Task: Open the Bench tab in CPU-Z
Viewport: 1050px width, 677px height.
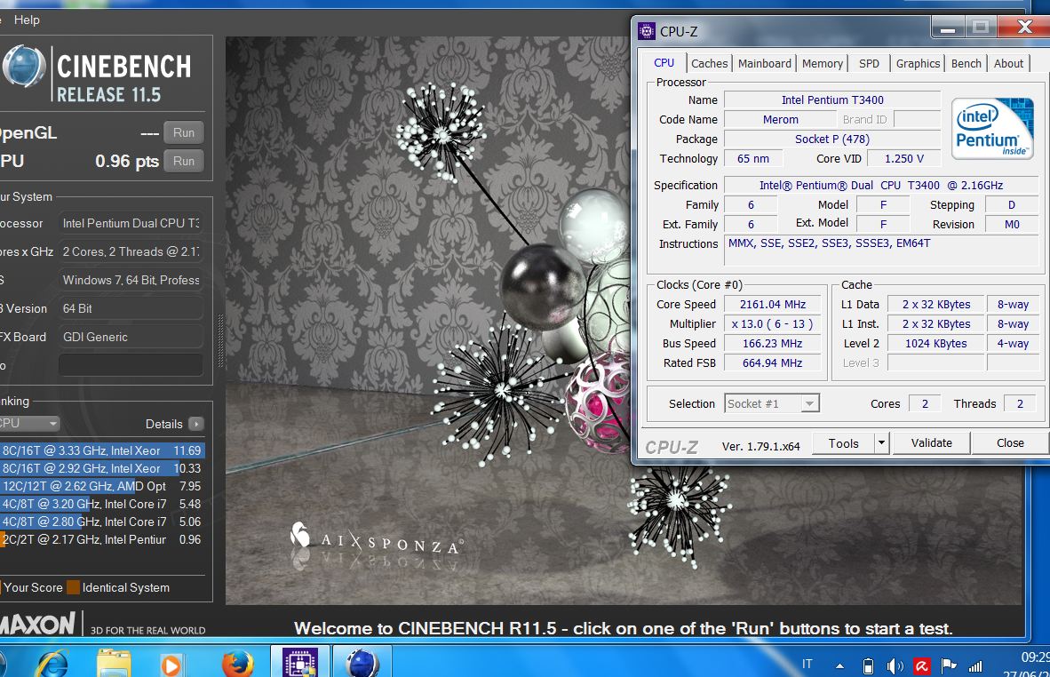Action: (966, 64)
